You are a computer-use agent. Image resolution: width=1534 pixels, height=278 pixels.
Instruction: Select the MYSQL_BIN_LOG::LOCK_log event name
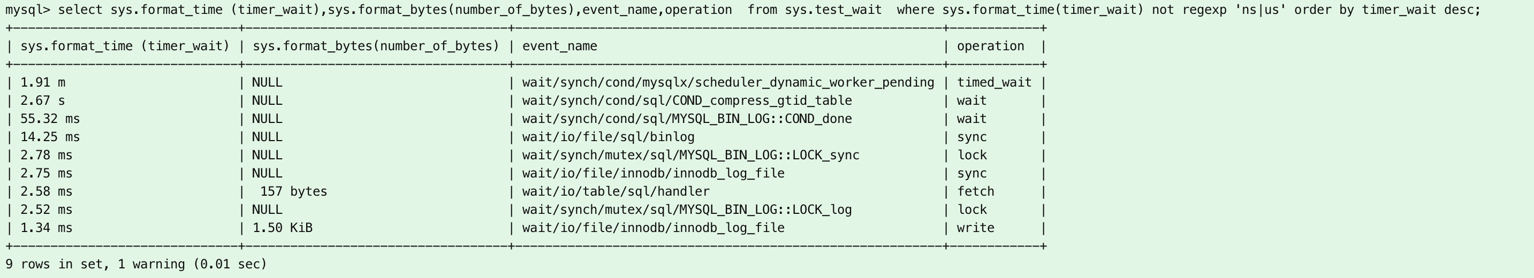[687, 210]
